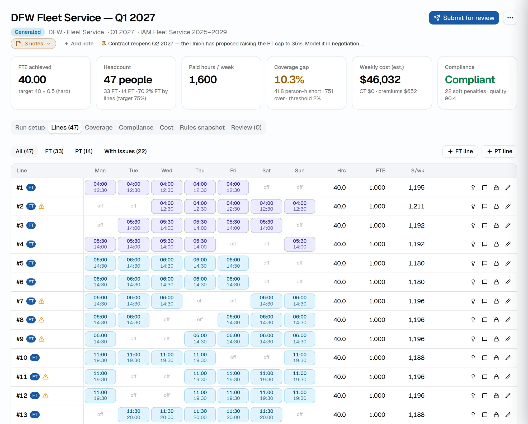528x424 pixels.
Task: Click the Weekly cost $46,032 card
Action: (392, 83)
